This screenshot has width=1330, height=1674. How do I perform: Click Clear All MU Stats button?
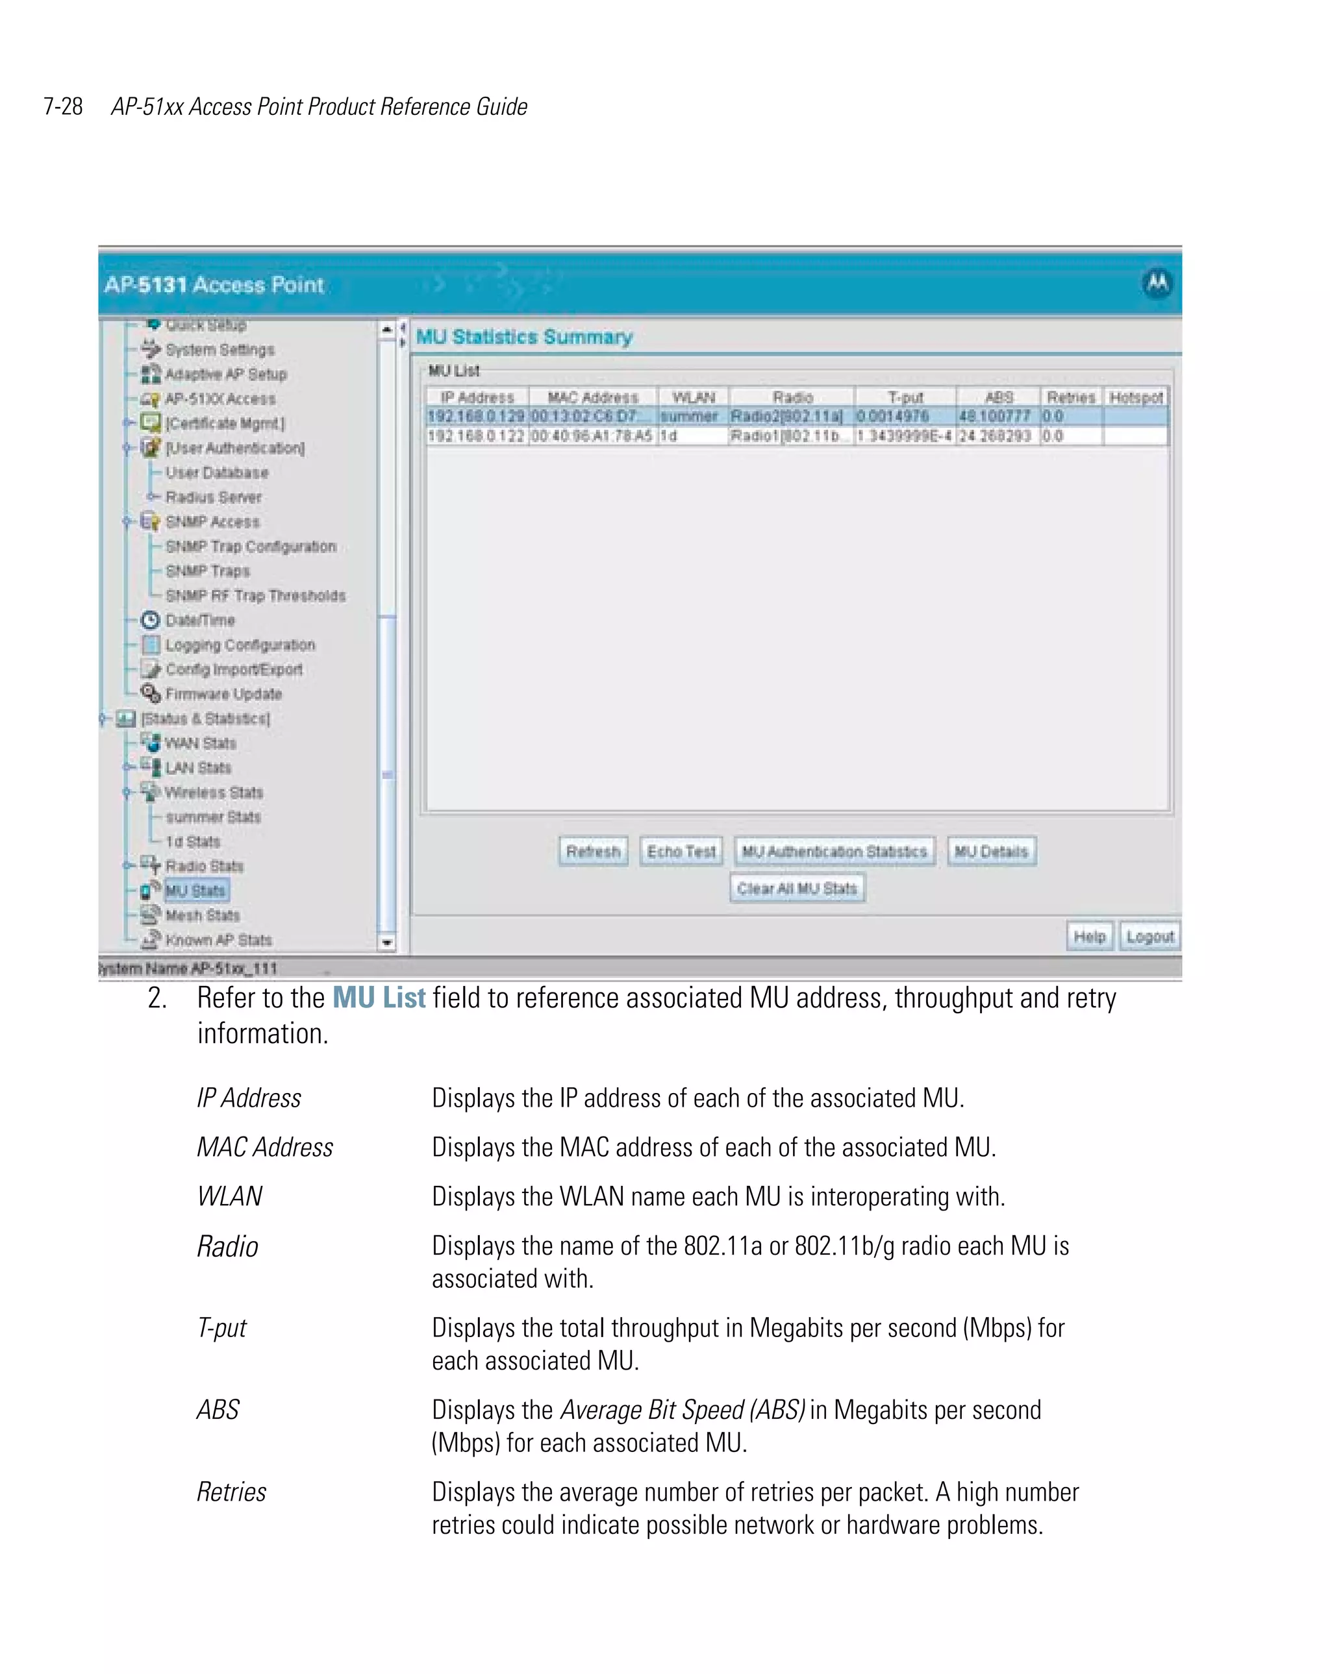pyautogui.click(x=797, y=888)
